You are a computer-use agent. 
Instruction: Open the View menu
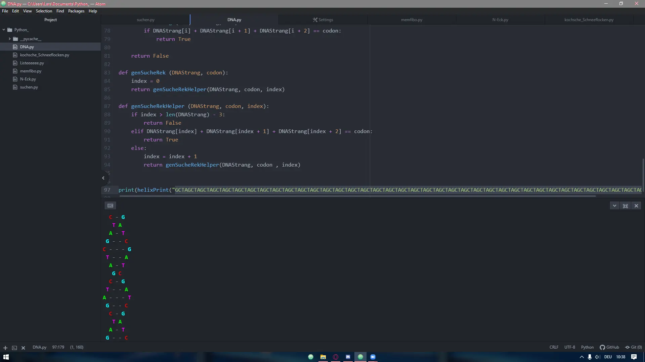(x=27, y=11)
